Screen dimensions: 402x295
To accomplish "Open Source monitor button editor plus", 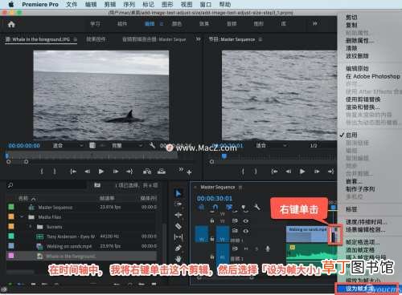I will [x=189, y=172].
